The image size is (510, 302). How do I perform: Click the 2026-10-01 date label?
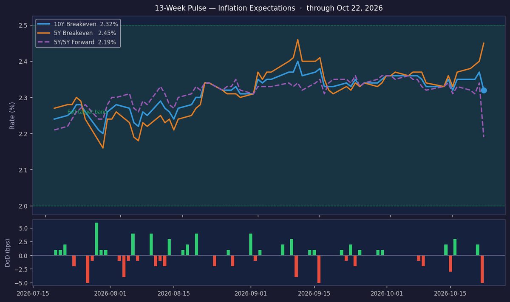pyautogui.click(x=387, y=293)
